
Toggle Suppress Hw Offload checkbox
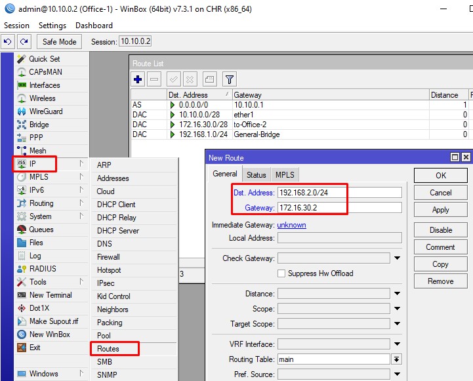coord(281,273)
